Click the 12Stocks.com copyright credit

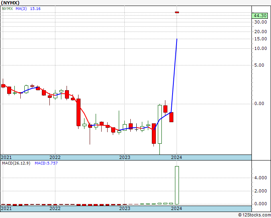tap(254, 215)
